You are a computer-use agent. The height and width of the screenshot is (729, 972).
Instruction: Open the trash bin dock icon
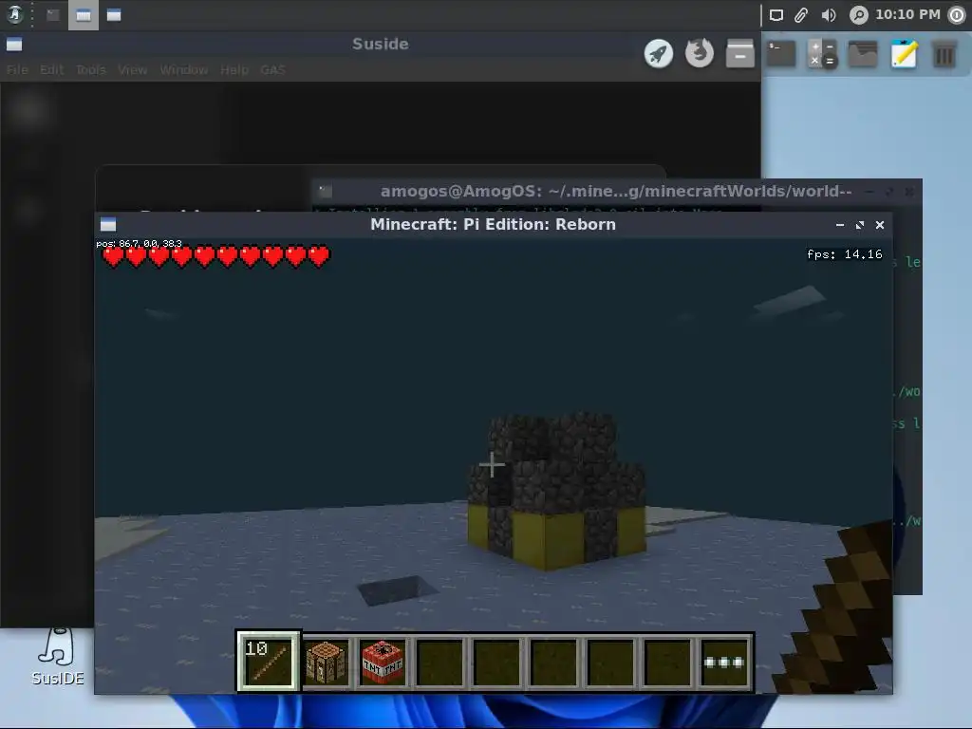click(x=944, y=54)
